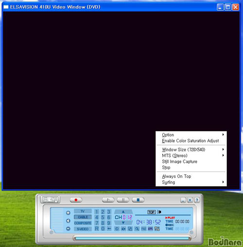
Task: Open the settings sliders icon
Action: [157, 229]
